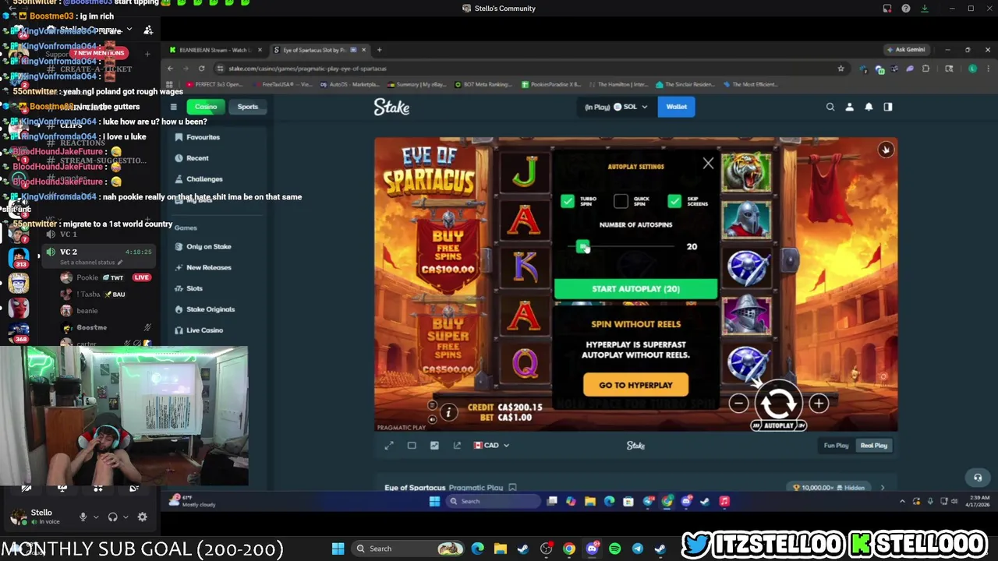Open Telegram from the bottom taskbar

pyautogui.click(x=637, y=549)
